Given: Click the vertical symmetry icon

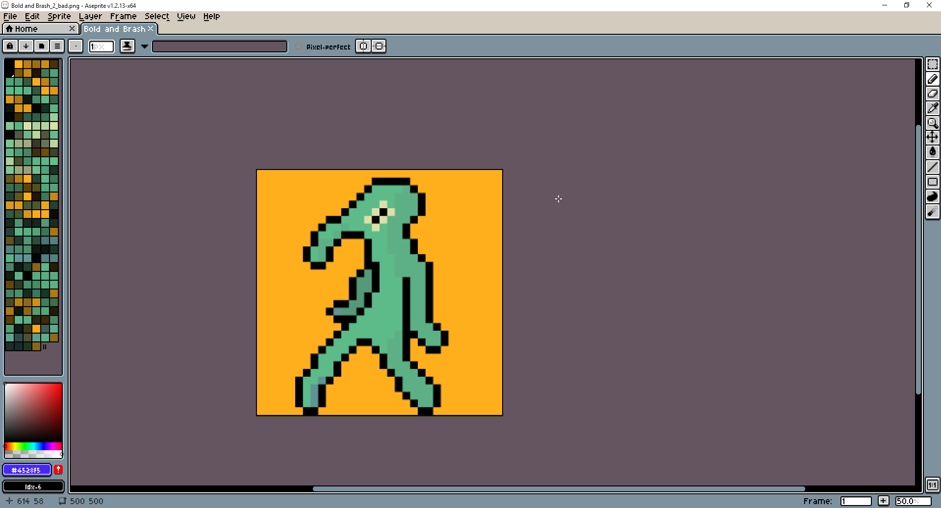Looking at the screenshot, I should [363, 46].
